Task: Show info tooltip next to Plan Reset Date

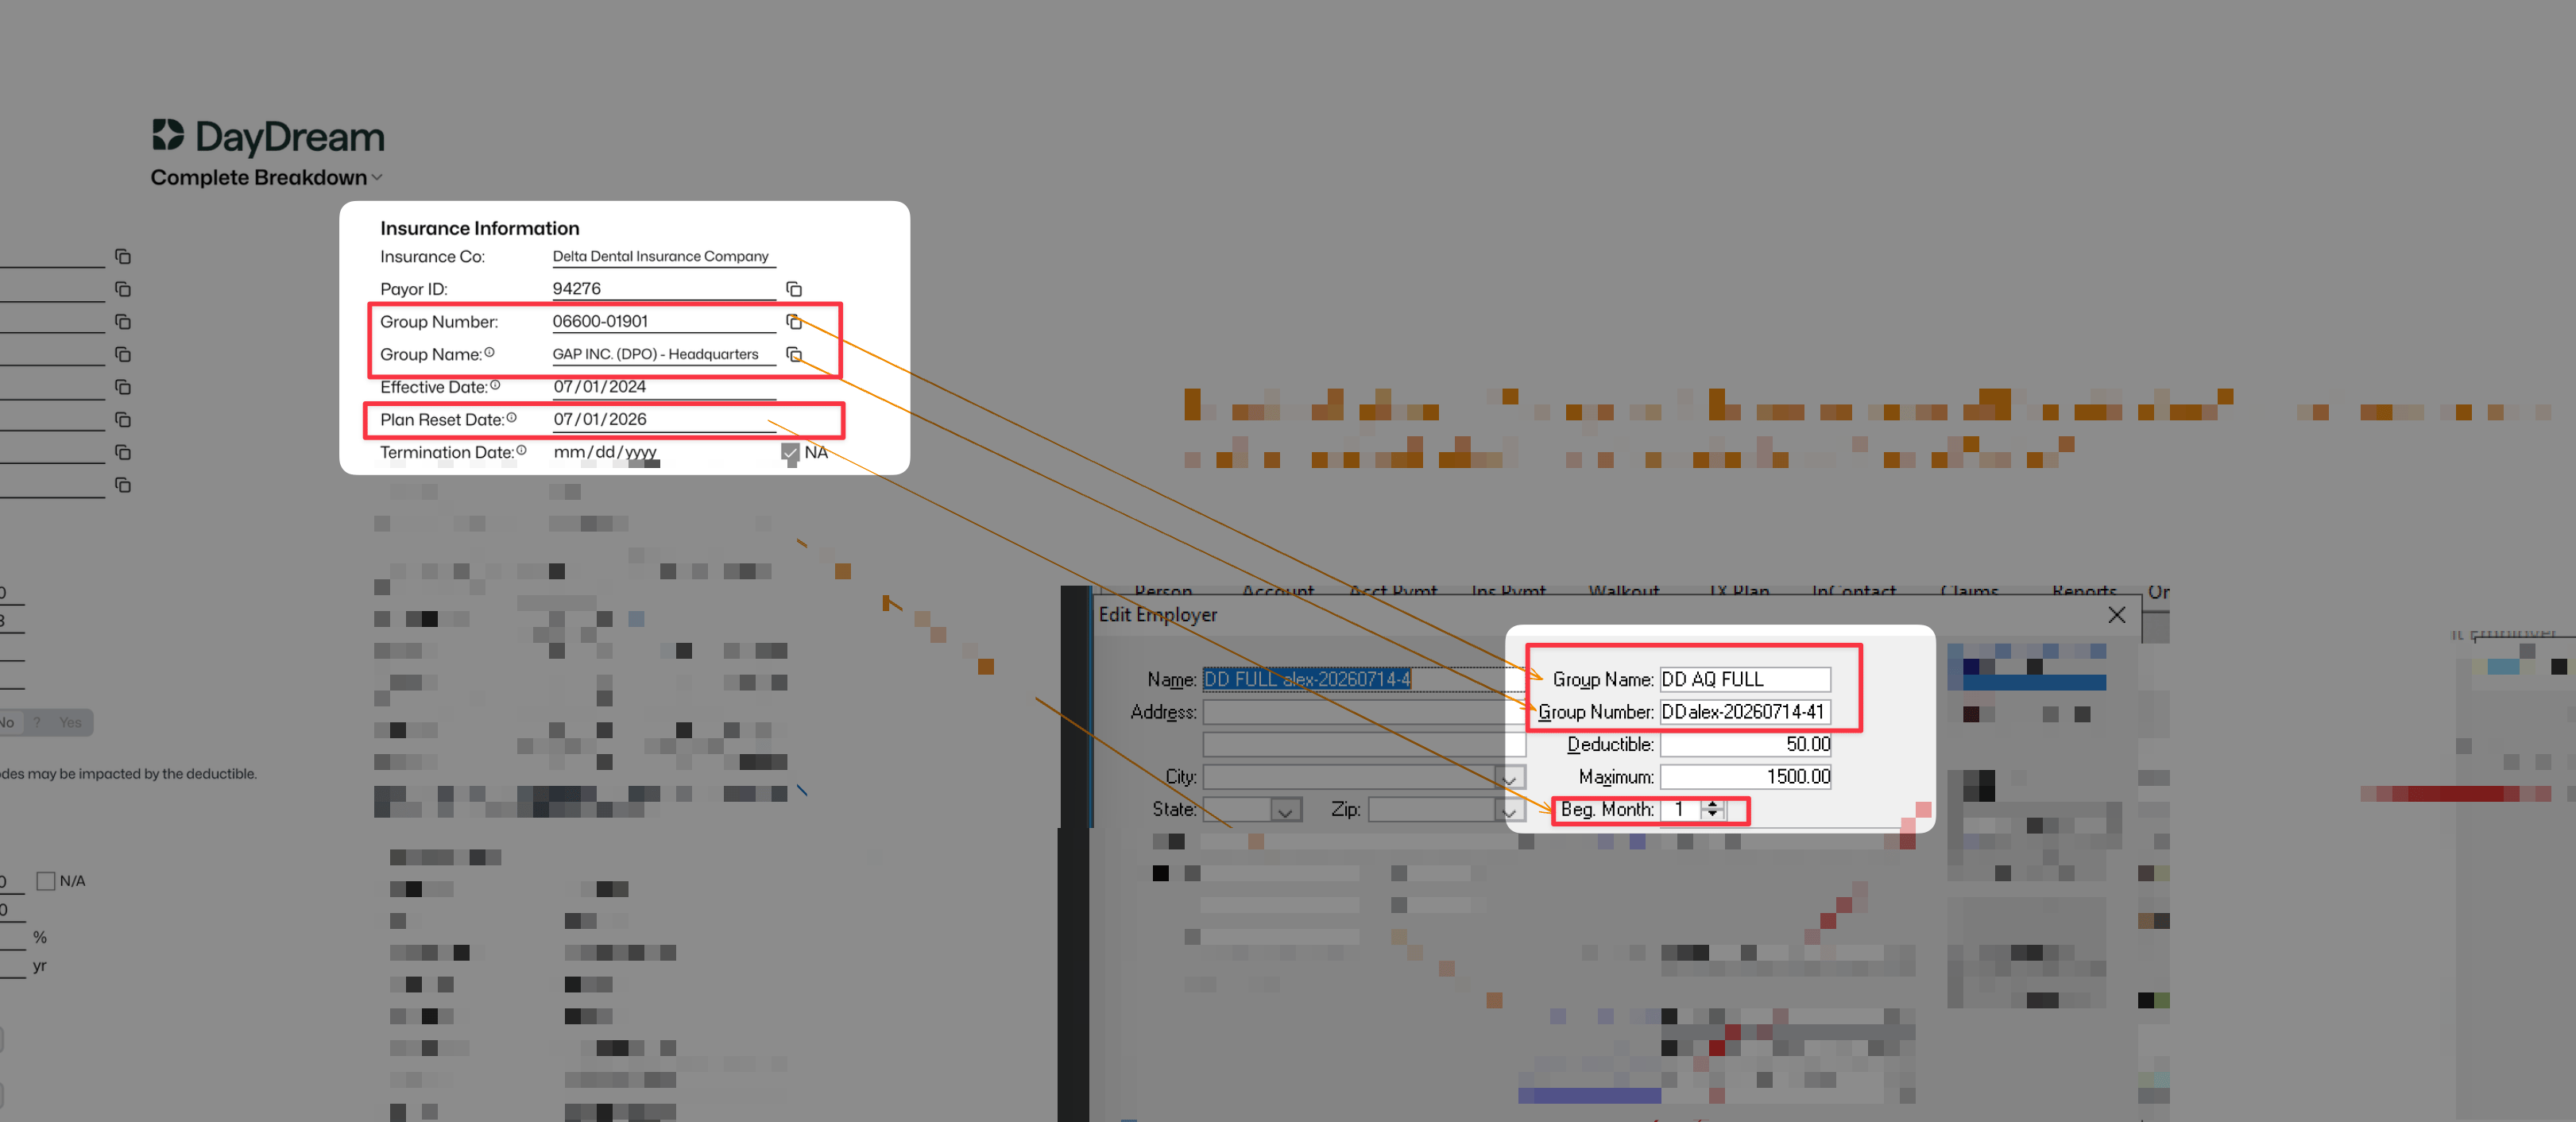Action: click(511, 418)
